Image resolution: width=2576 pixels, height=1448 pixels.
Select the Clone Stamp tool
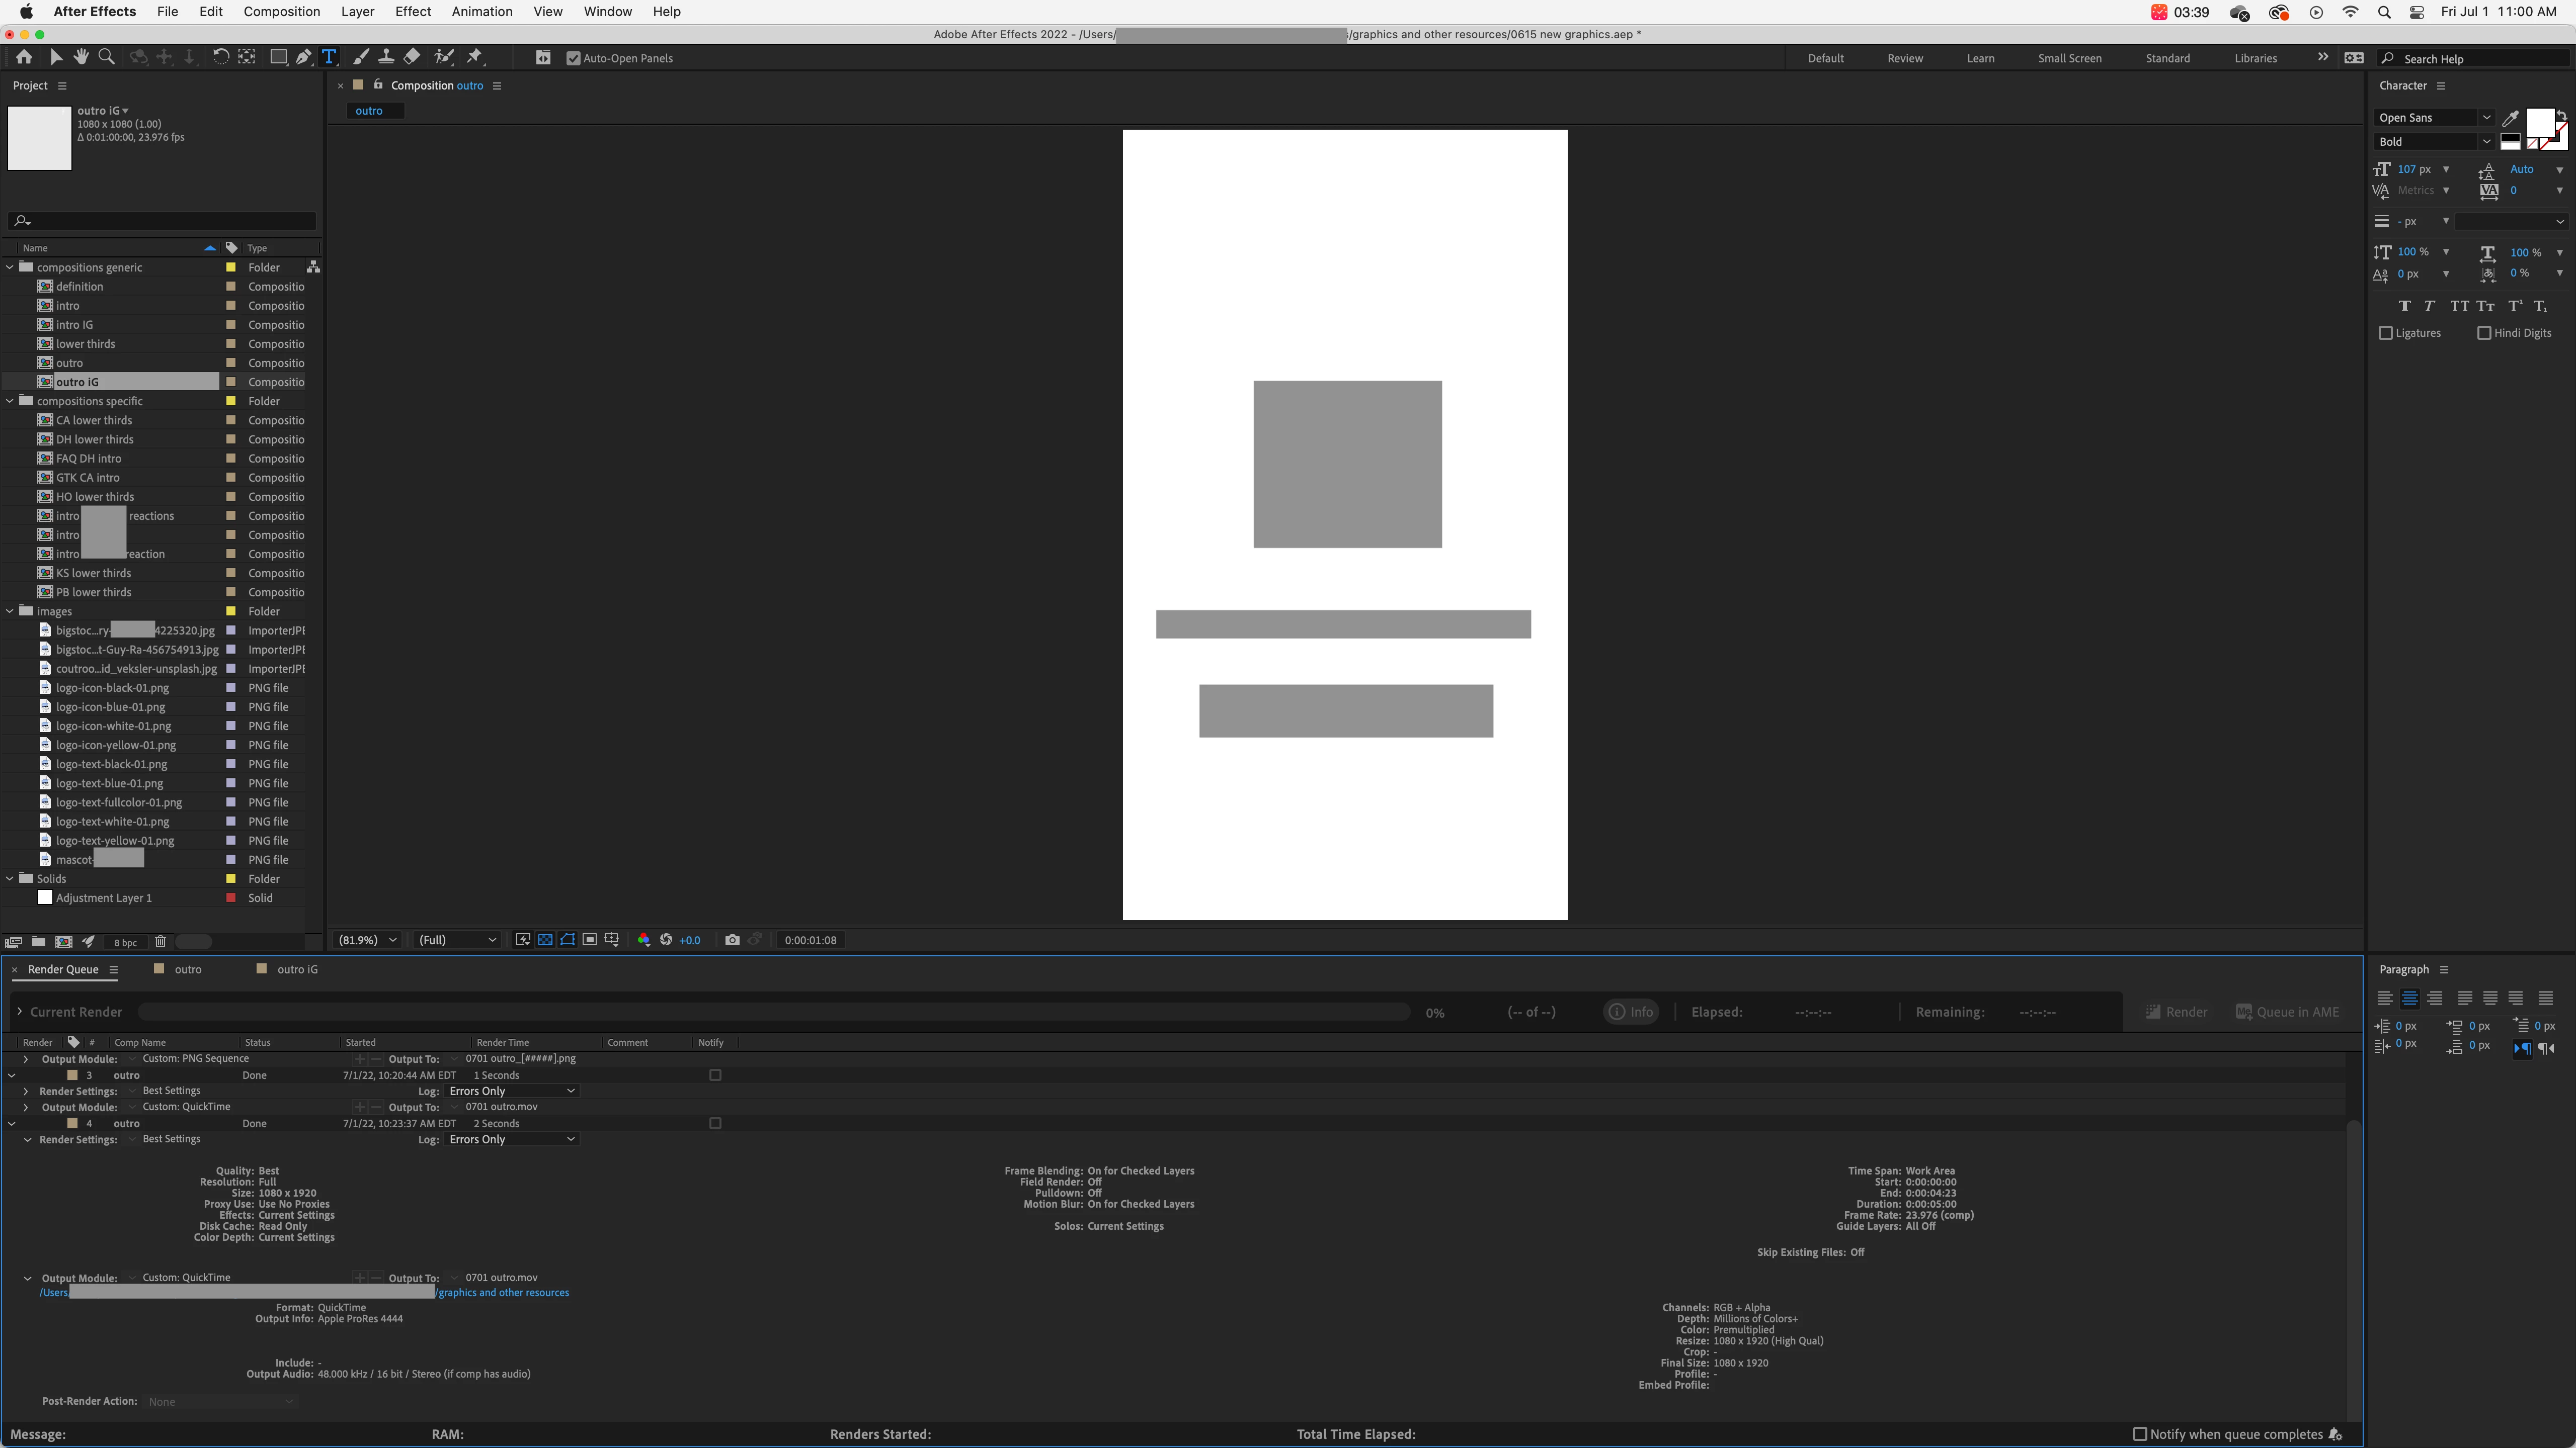[x=386, y=58]
